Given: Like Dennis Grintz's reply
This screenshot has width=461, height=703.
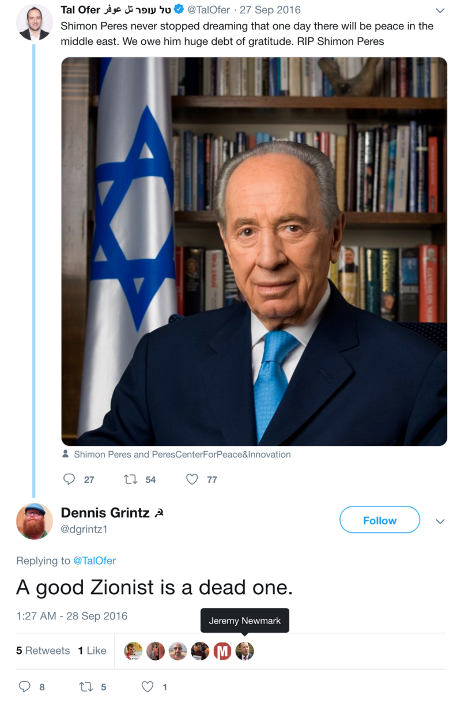Looking at the screenshot, I should (x=148, y=686).
